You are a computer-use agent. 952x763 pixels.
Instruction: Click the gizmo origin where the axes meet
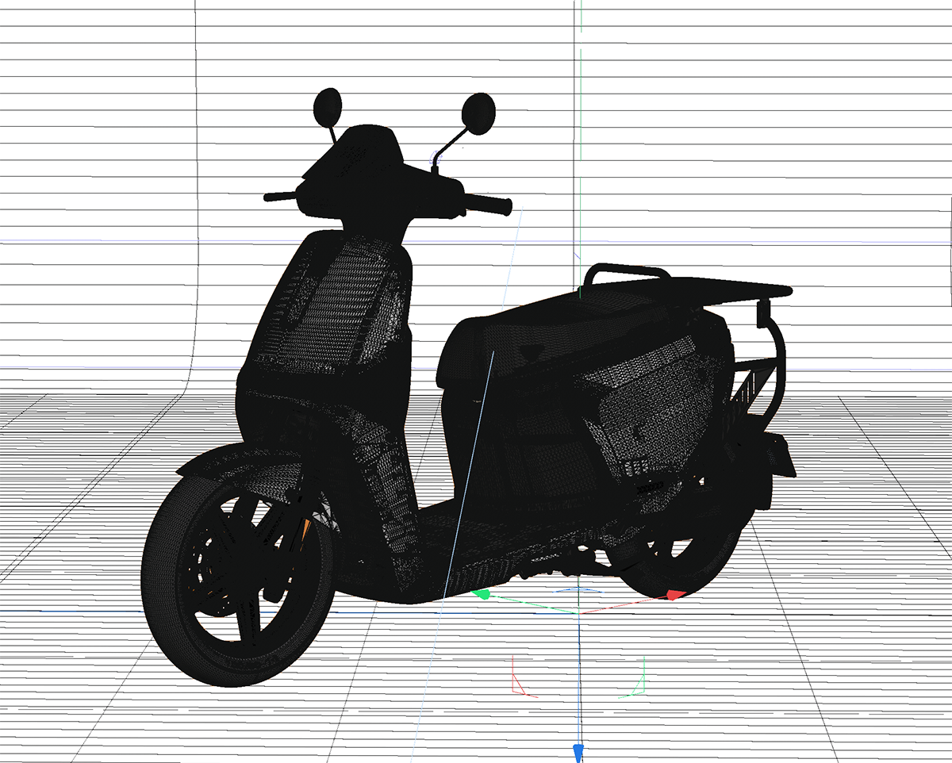pyautogui.click(x=578, y=613)
